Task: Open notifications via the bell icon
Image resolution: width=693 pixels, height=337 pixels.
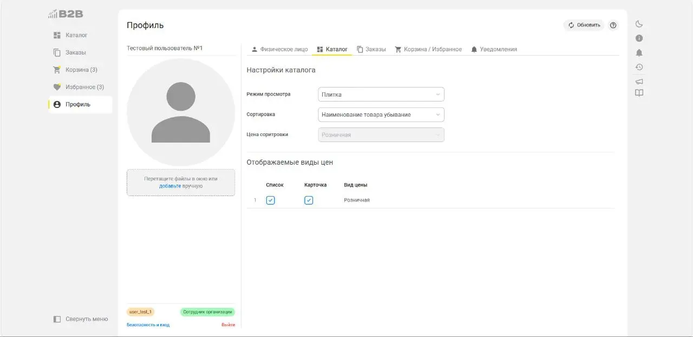Action: coord(639,52)
